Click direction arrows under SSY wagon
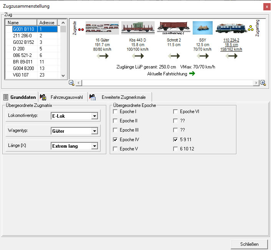 click(202, 56)
